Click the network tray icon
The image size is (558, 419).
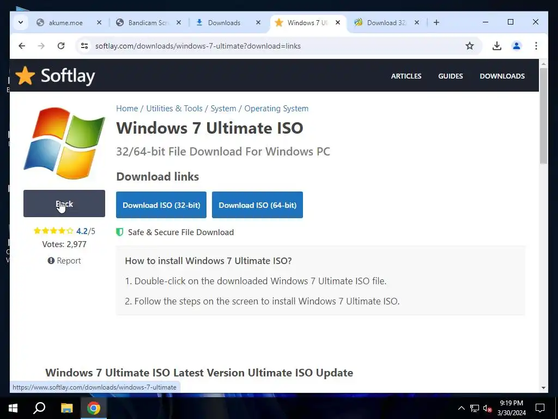(475, 408)
